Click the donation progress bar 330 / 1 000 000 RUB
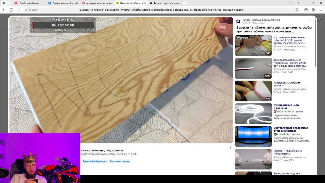The height and width of the screenshot is (183, 325). tap(63, 25)
